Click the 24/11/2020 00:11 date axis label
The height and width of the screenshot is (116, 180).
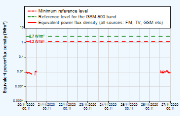(x=108, y=106)
